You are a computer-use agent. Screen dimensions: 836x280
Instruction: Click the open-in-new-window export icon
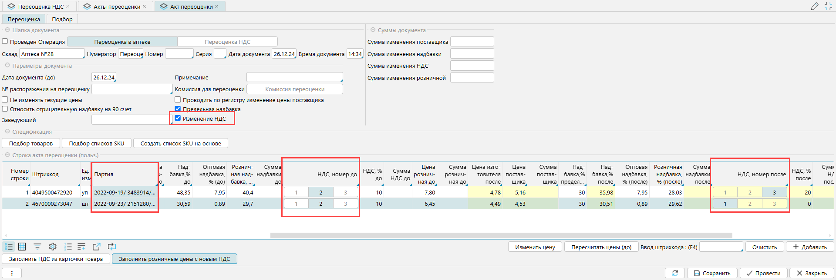pos(97,247)
